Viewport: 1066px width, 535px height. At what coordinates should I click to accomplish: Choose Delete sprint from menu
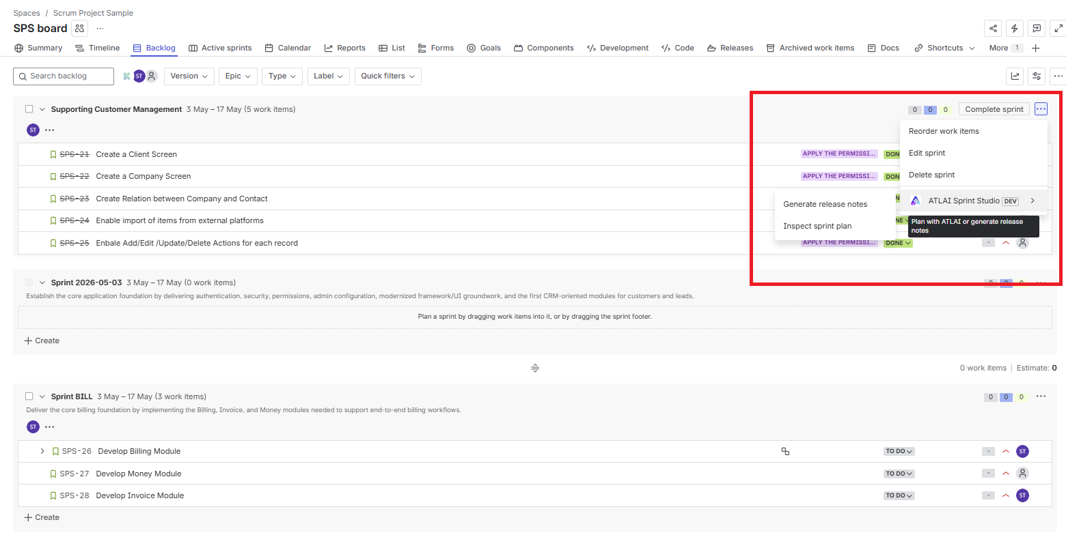[x=973, y=175]
